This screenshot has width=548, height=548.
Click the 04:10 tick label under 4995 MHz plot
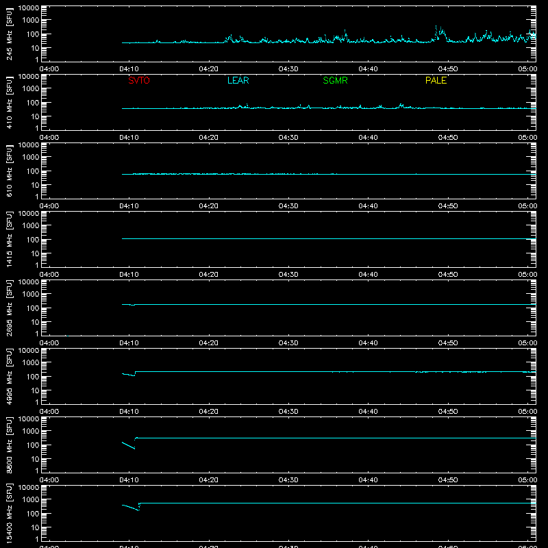point(129,412)
